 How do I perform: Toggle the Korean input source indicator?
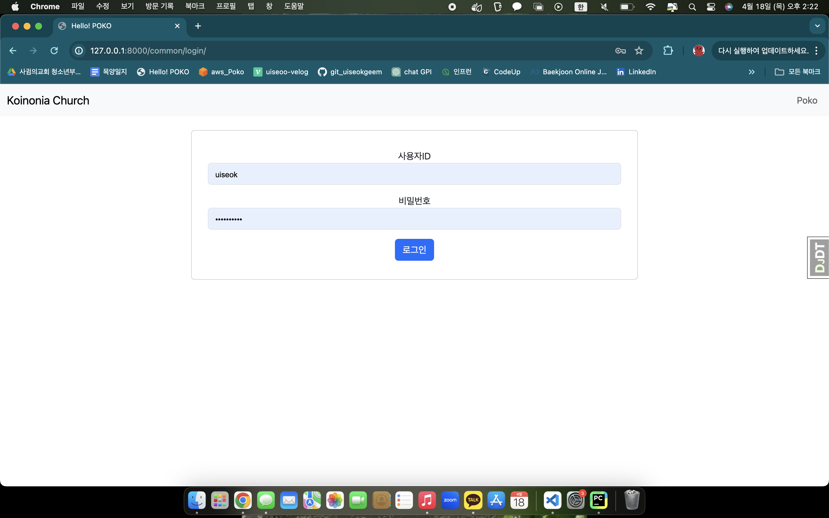coord(580,7)
